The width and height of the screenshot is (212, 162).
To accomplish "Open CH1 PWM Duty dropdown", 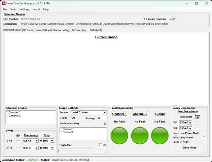I will point(52,141).
